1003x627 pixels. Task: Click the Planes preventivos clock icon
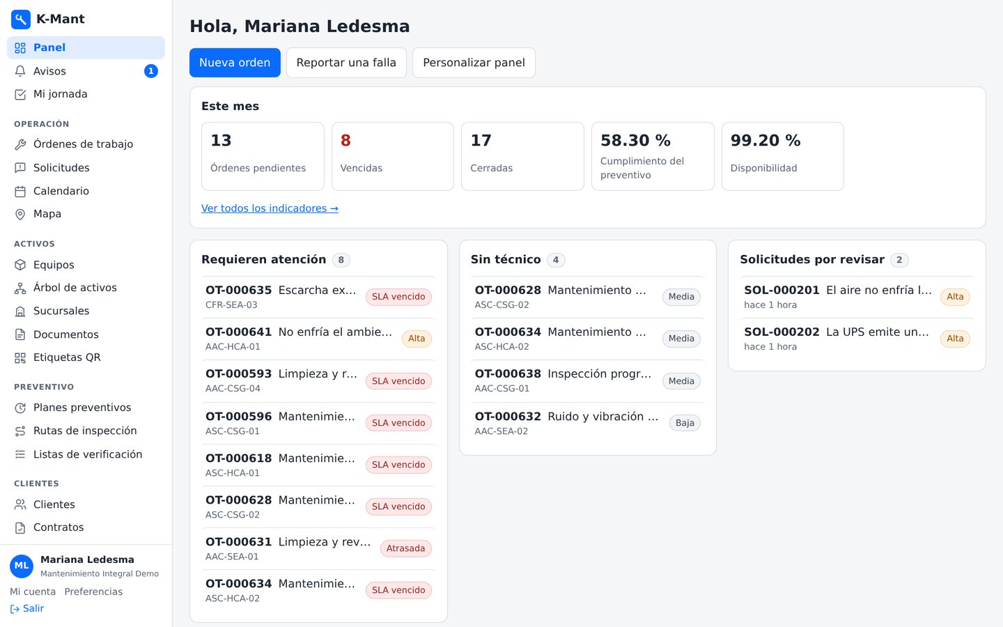(x=20, y=408)
